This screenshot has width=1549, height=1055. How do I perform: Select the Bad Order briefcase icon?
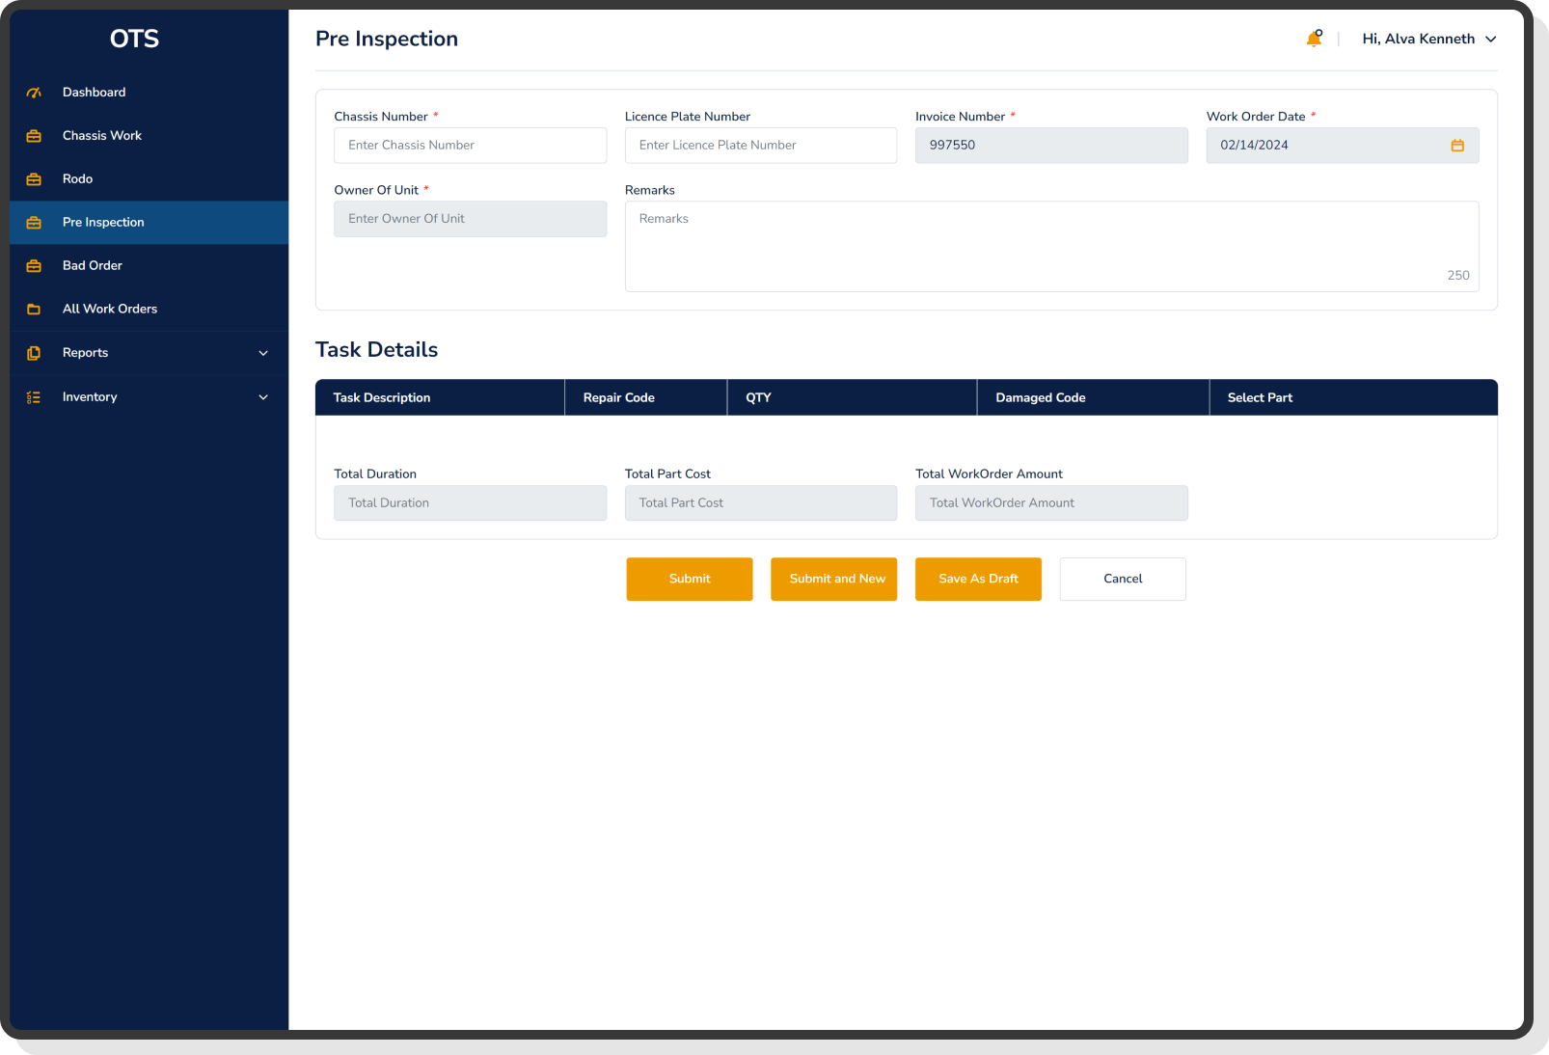34,265
